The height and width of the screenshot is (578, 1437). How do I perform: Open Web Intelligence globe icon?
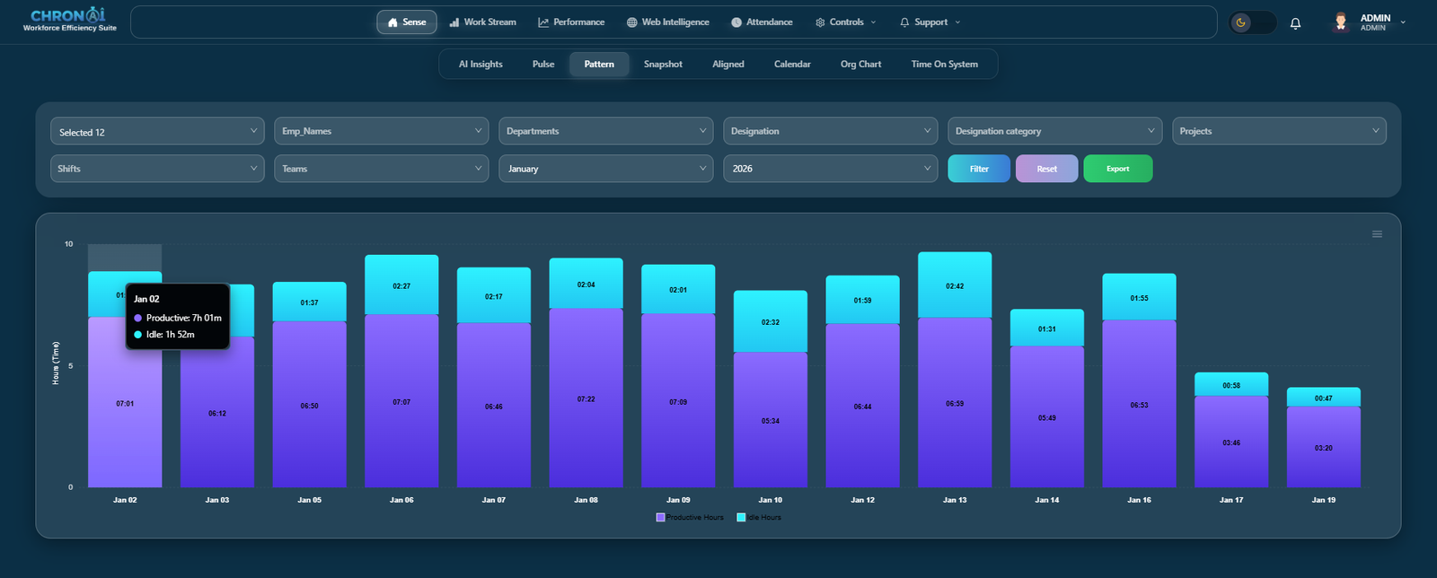(632, 22)
